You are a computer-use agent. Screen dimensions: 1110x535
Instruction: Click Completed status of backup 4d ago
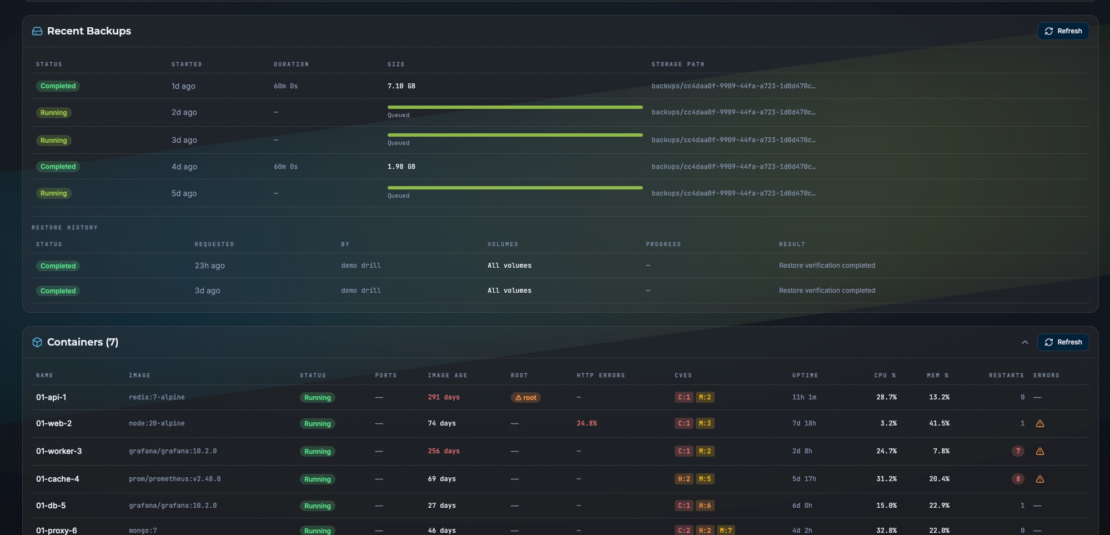58,167
